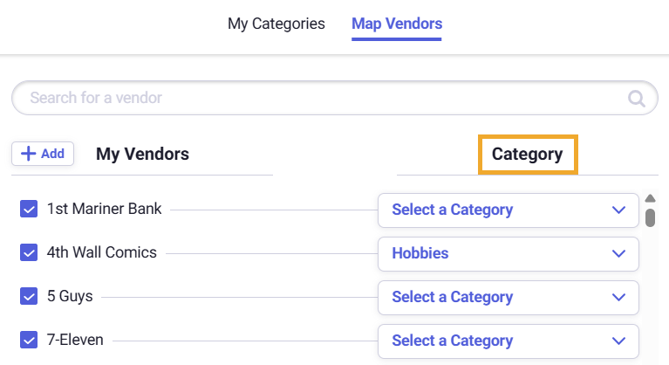Open the Map Vendors tab
This screenshot has width=669, height=365.
[397, 24]
